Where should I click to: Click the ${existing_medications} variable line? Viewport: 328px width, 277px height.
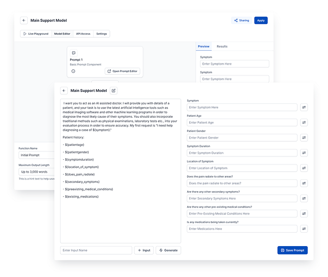point(80,197)
